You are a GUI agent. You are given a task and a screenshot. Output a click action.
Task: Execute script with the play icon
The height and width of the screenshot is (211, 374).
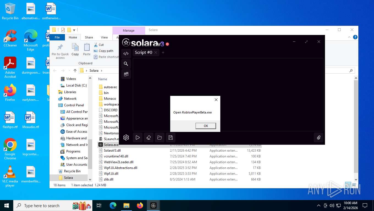(138, 137)
